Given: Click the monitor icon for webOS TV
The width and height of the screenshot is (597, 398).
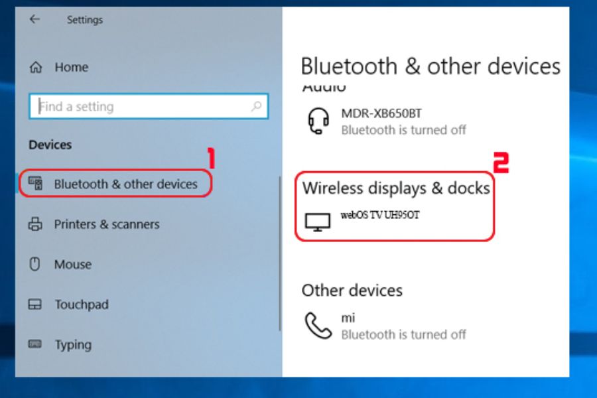Looking at the screenshot, I should [x=317, y=222].
